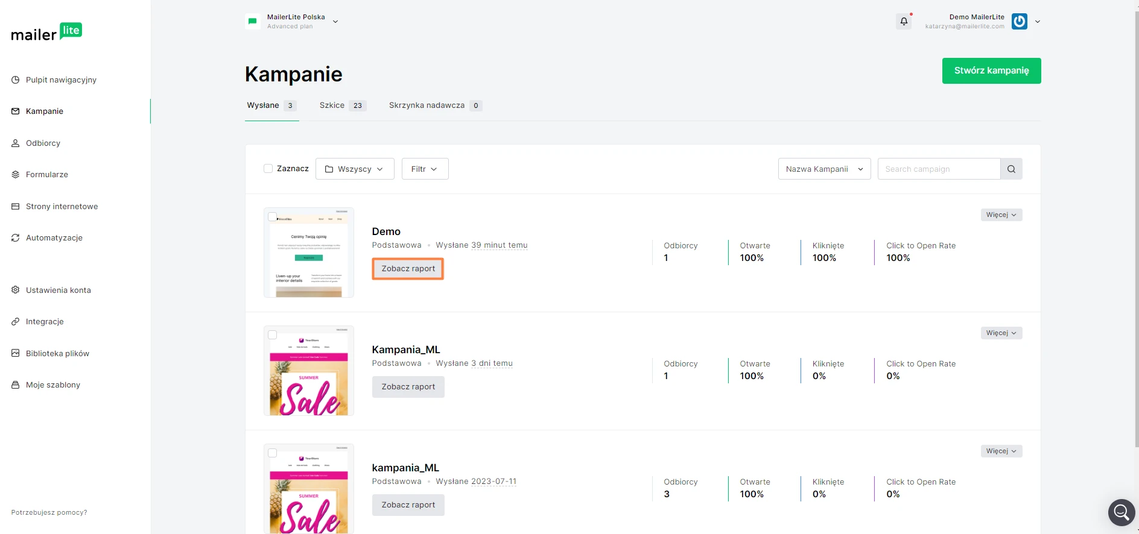Open Biblioteka plików from sidebar
This screenshot has width=1139, height=534.
pyautogui.click(x=57, y=353)
